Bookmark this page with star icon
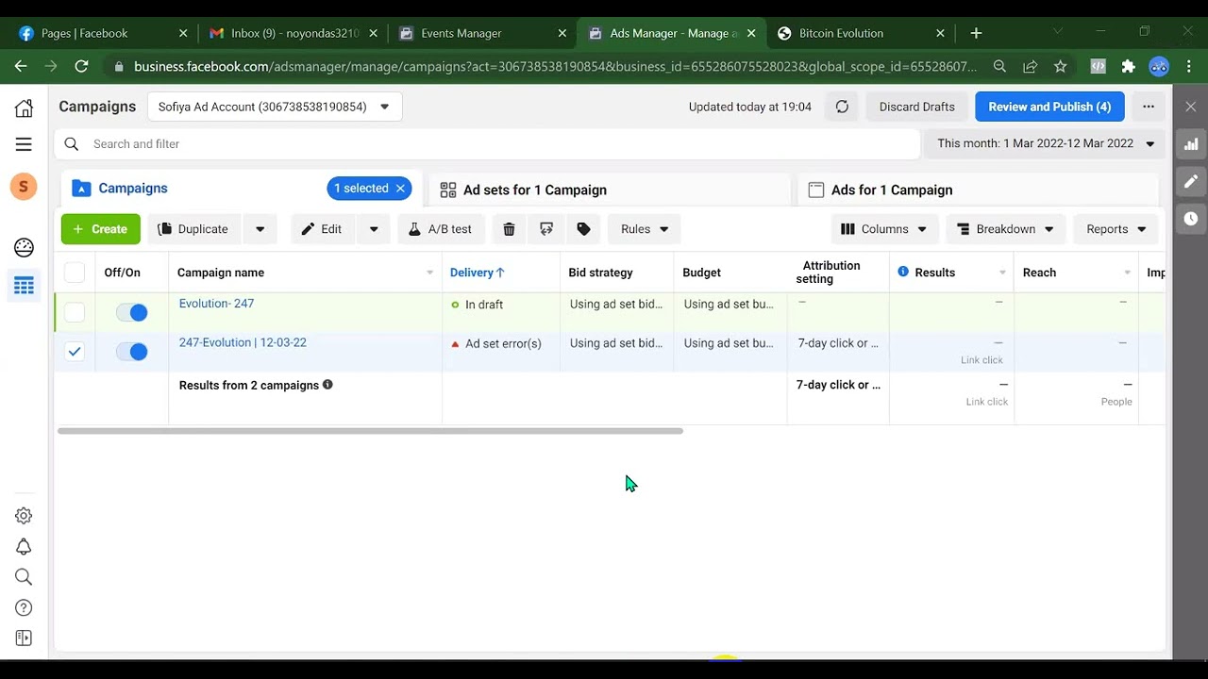The image size is (1208, 679). [1060, 66]
